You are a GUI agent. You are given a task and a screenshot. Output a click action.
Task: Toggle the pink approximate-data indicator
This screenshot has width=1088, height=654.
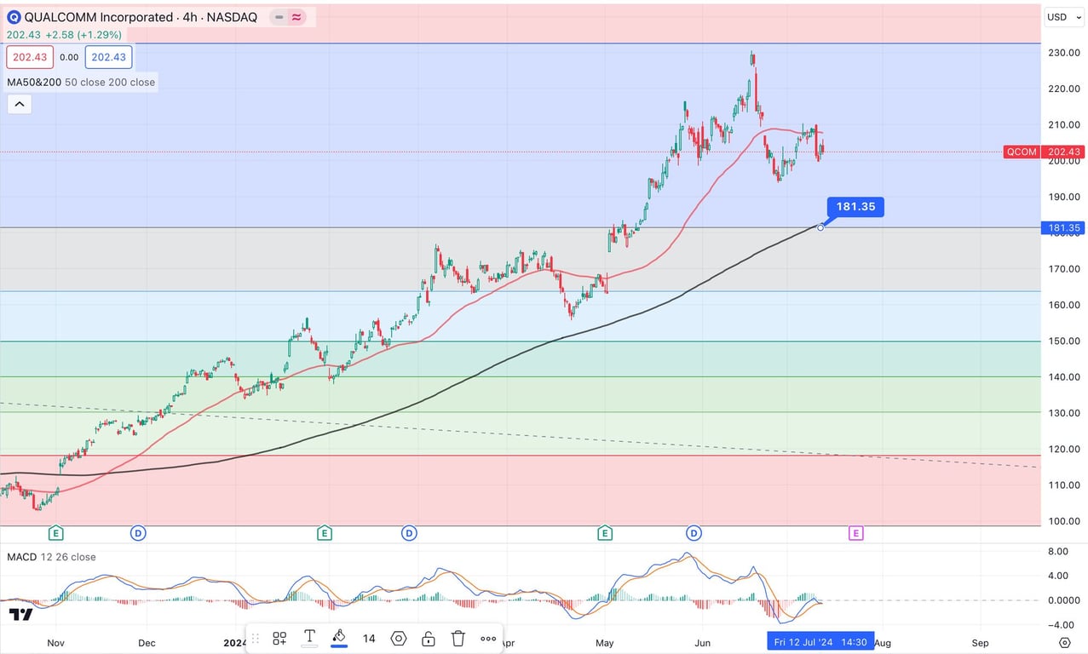pyautogui.click(x=296, y=17)
